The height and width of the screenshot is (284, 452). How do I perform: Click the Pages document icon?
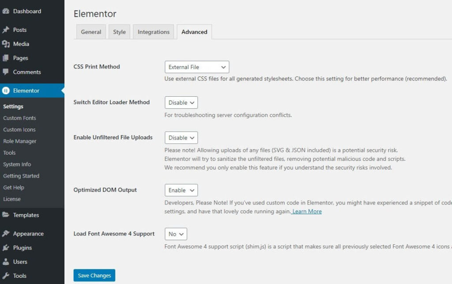[x=6, y=58]
